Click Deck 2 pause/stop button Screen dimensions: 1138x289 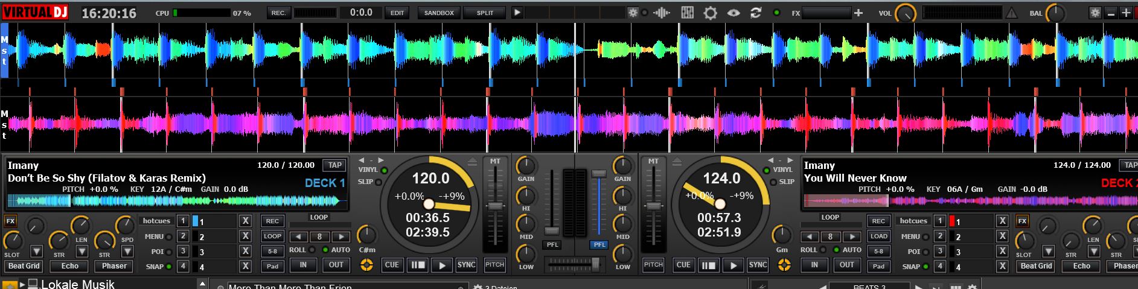point(709,265)
